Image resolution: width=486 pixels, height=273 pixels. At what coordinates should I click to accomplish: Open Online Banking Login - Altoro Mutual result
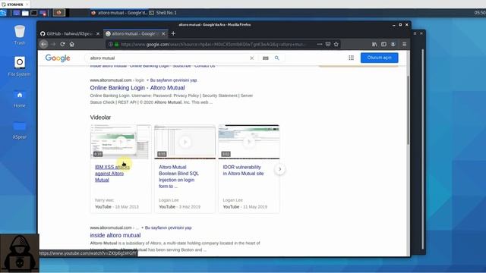137,88
